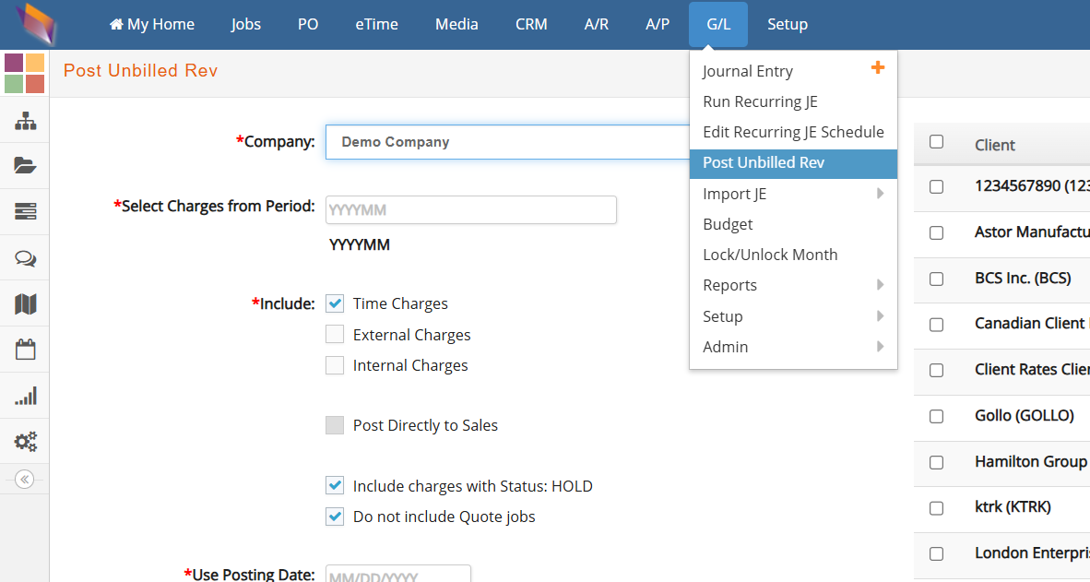Open the PO menu
The width and height of the screenshot is (1090, 582).
click(x=308, y=24)
